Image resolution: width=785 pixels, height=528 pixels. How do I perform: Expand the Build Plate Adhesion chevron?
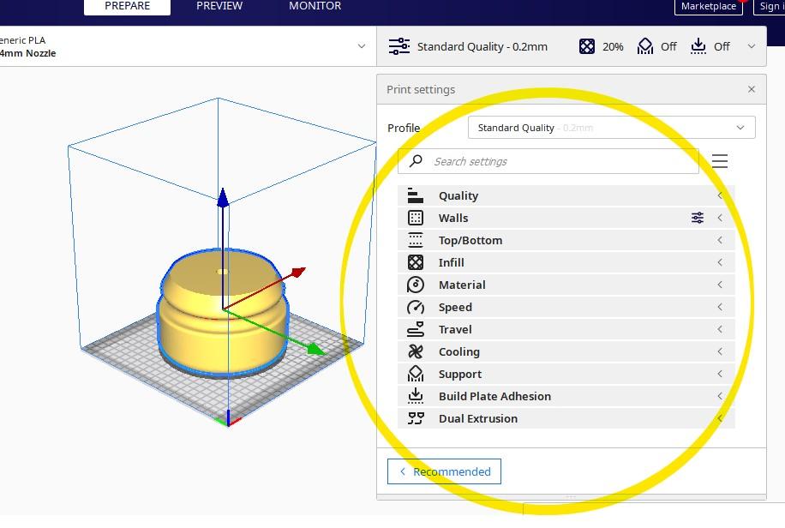coord(720,396)
